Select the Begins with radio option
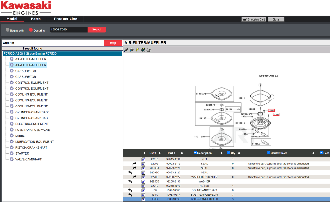 (8, 30)
